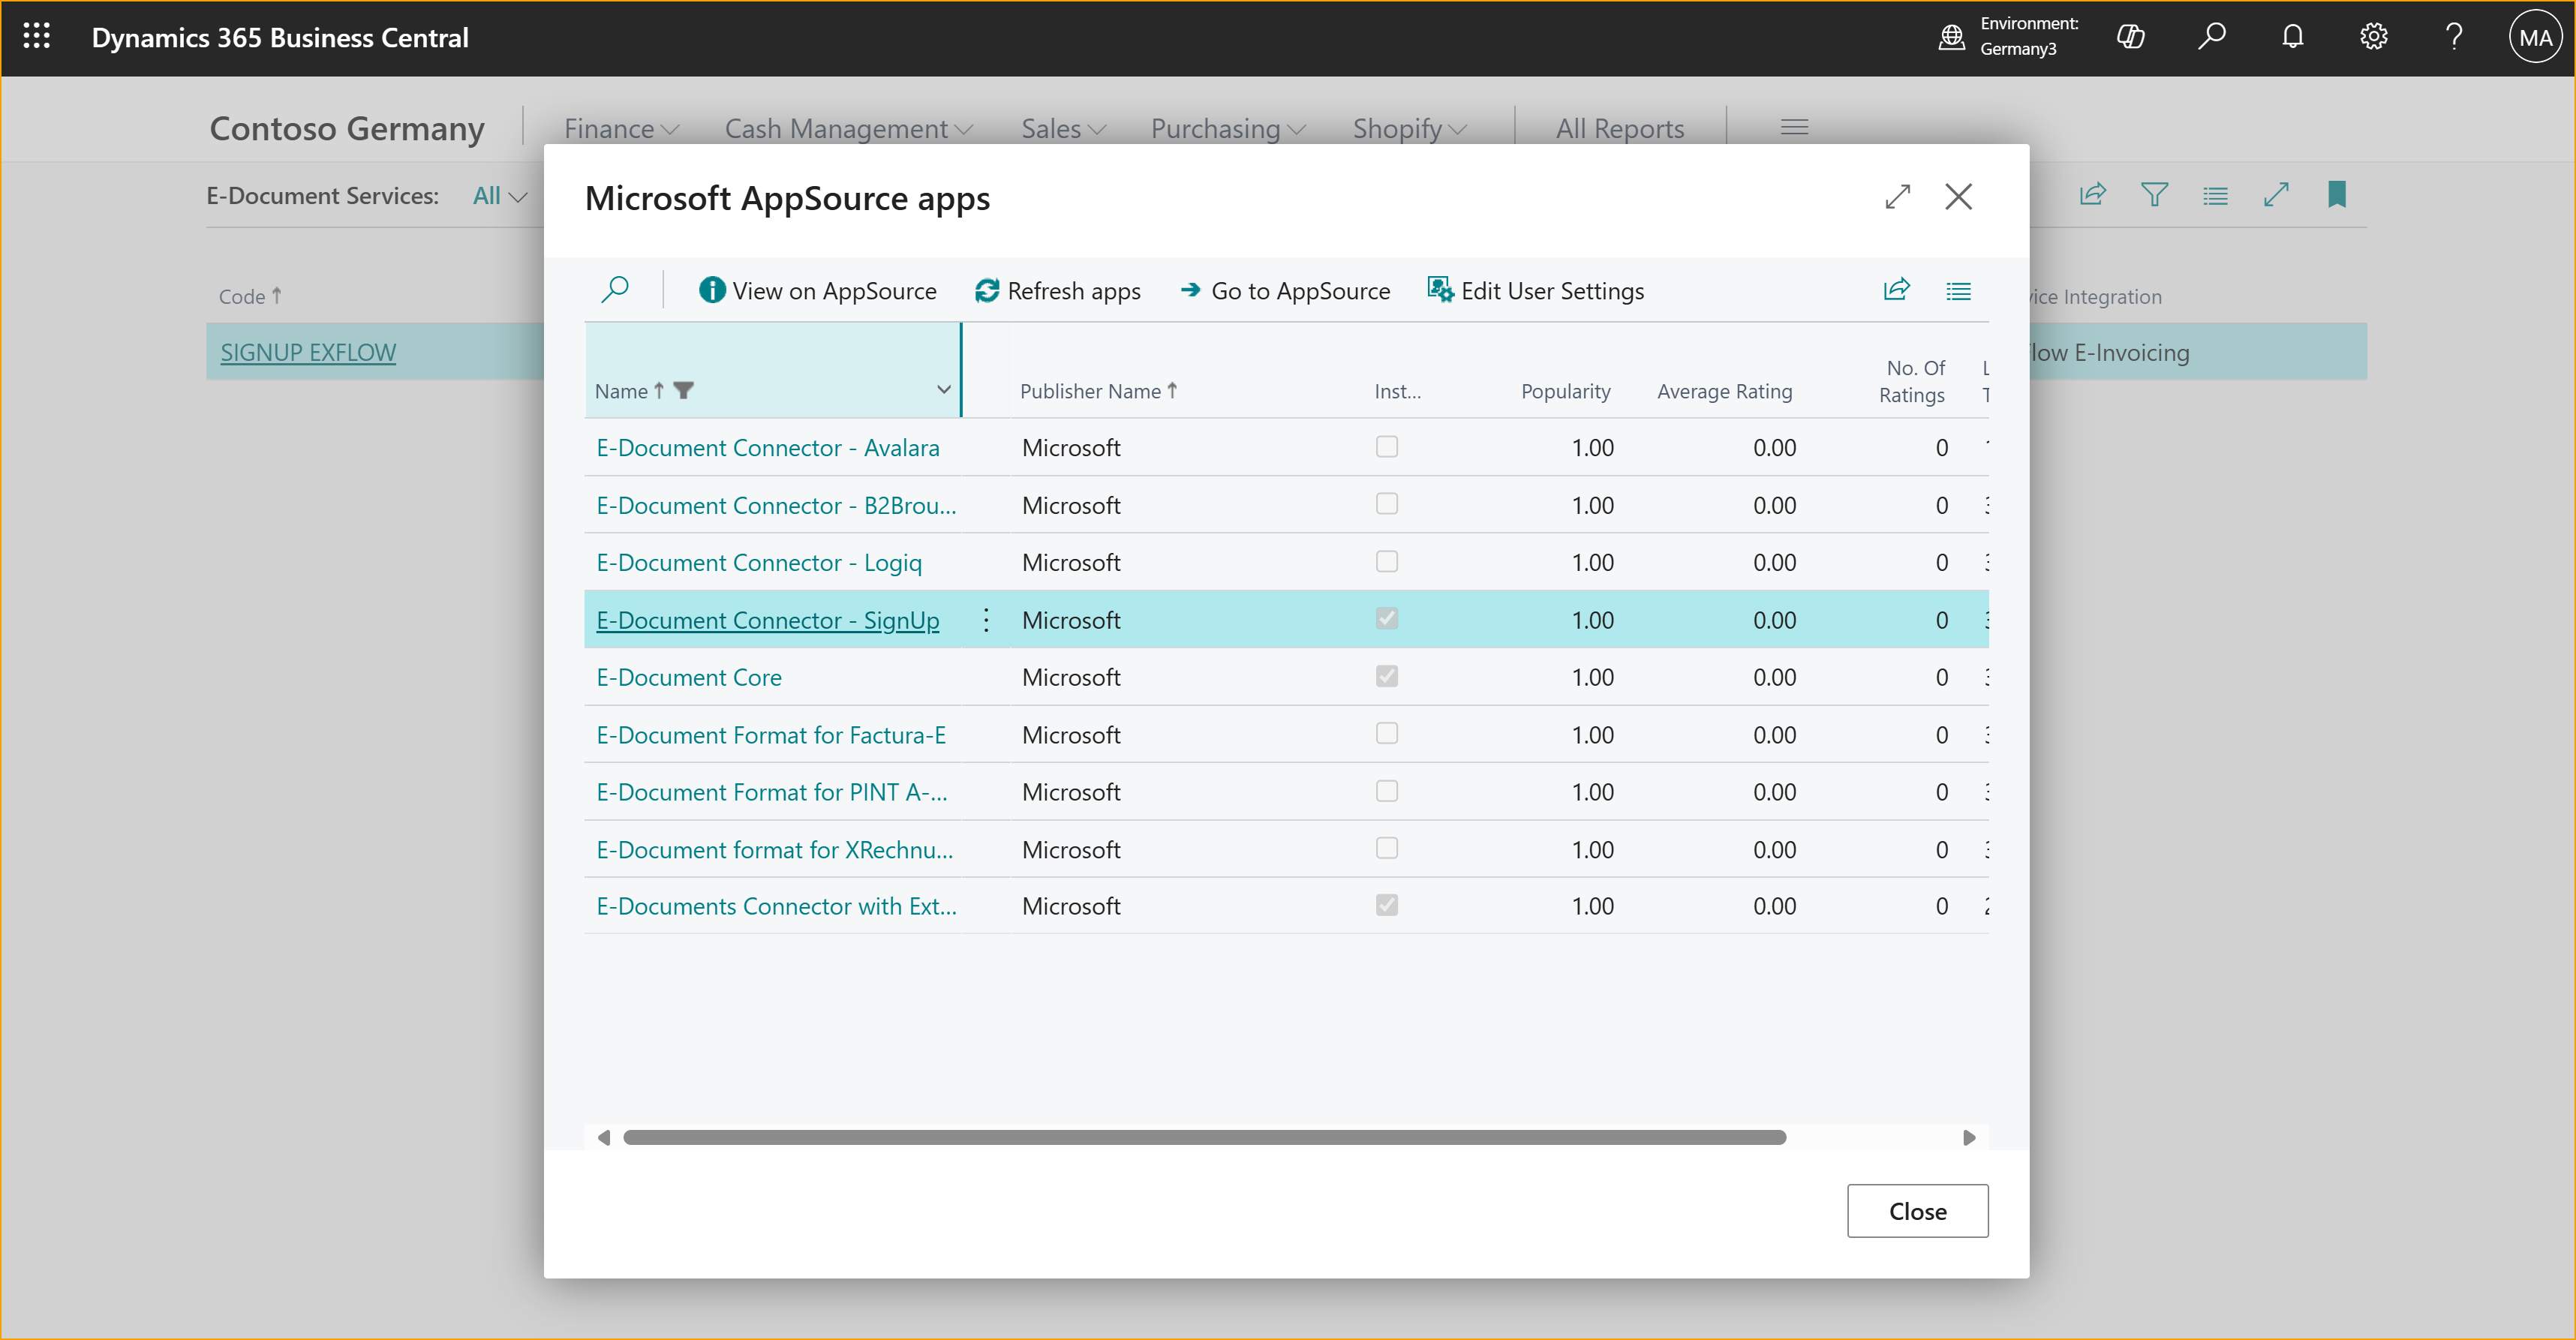This screenshot has height=1340, width=2576.
Task: Check Installed for E-Document Connector - Avalara
Action: coord(1386,447)
